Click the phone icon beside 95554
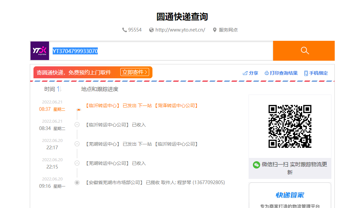The width and height of the screenshot is (345, 208). (x=125, y=30)
